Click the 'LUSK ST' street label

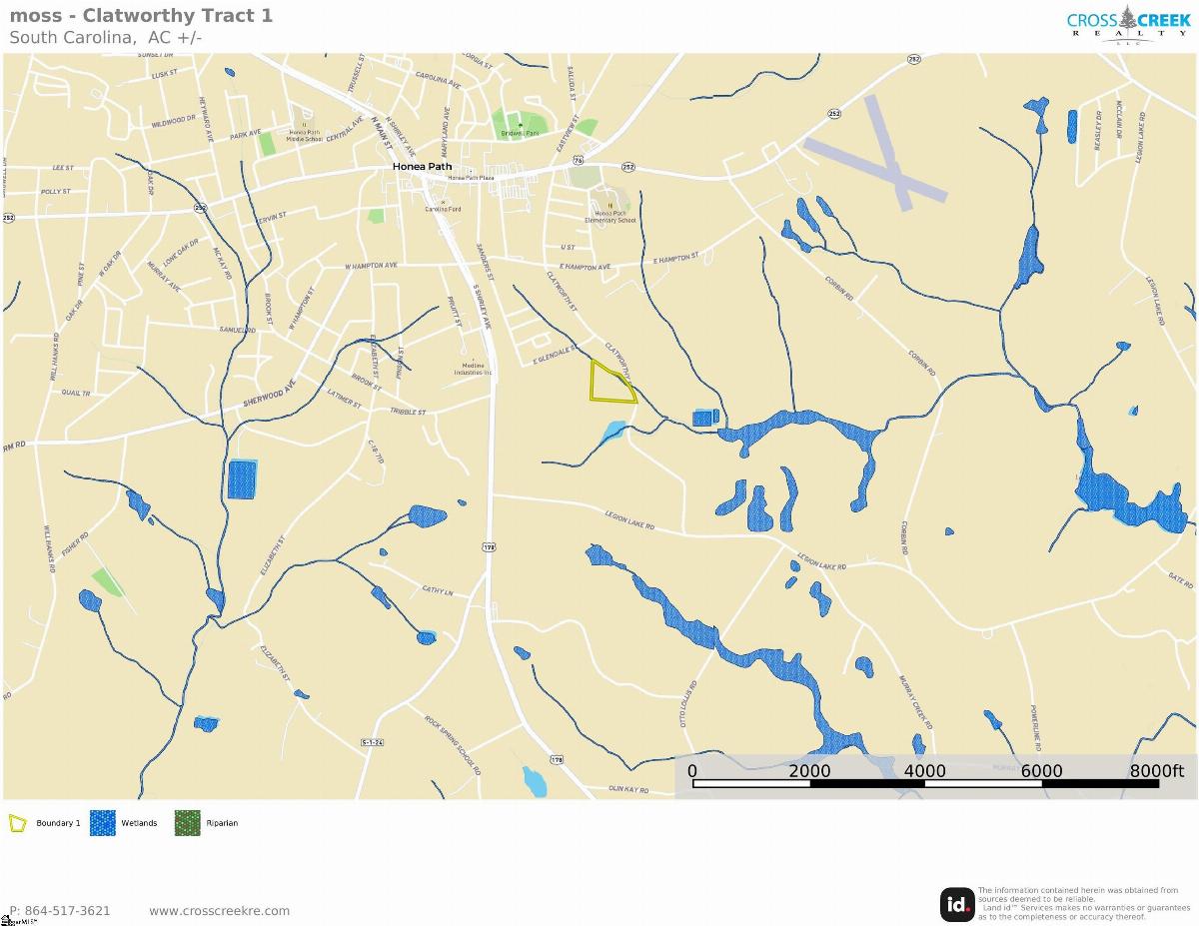coord(164,75)
